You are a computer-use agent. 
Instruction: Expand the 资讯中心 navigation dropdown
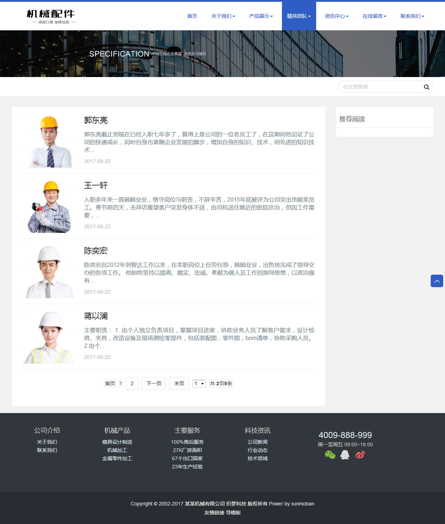click(x=337, y=16)
